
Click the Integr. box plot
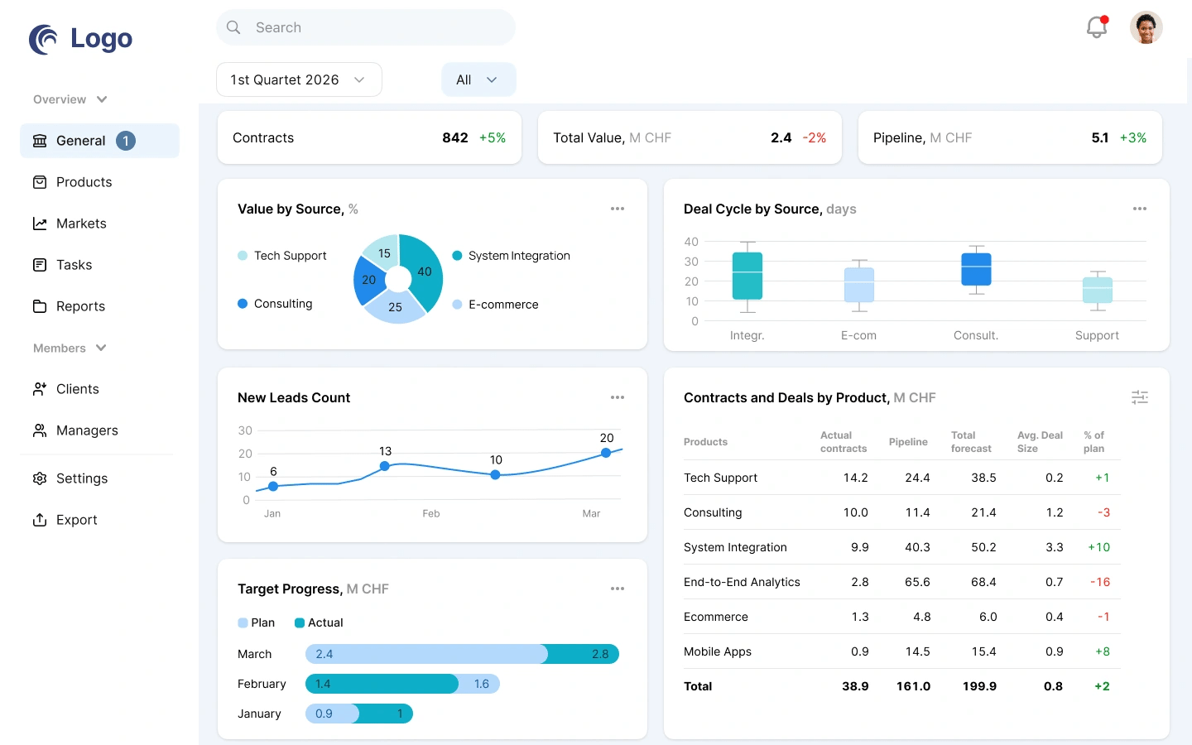point(747,276)
